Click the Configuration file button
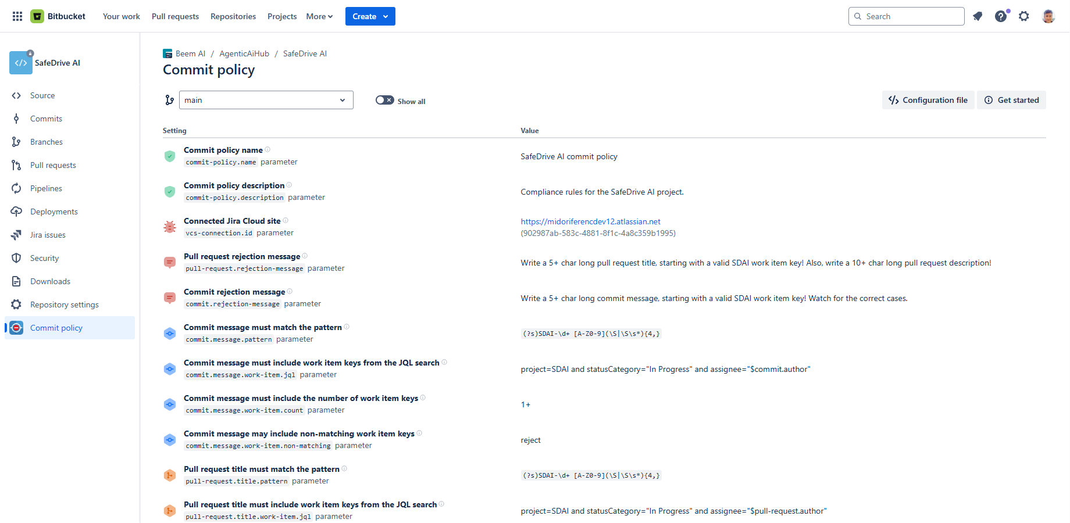The height and width of the screenshot is (523, 1070). [x=928, y=100]
